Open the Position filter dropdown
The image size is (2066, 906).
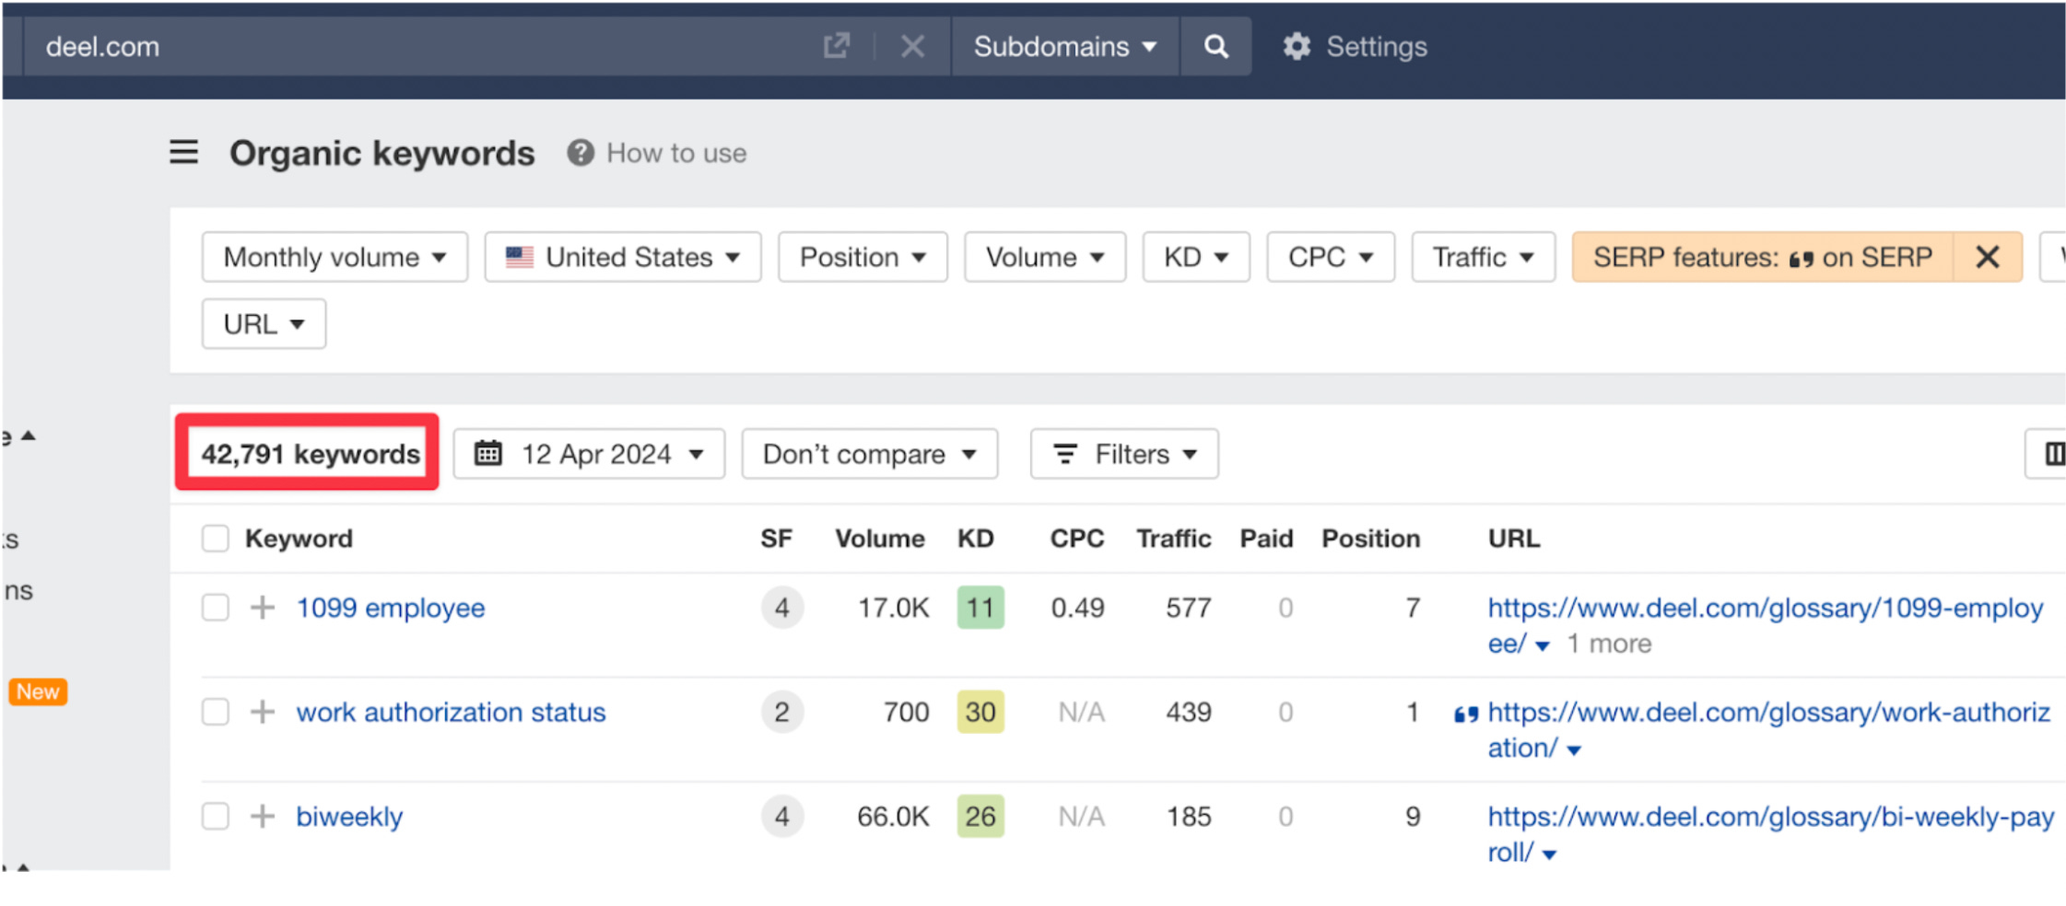tap(863, 257)
